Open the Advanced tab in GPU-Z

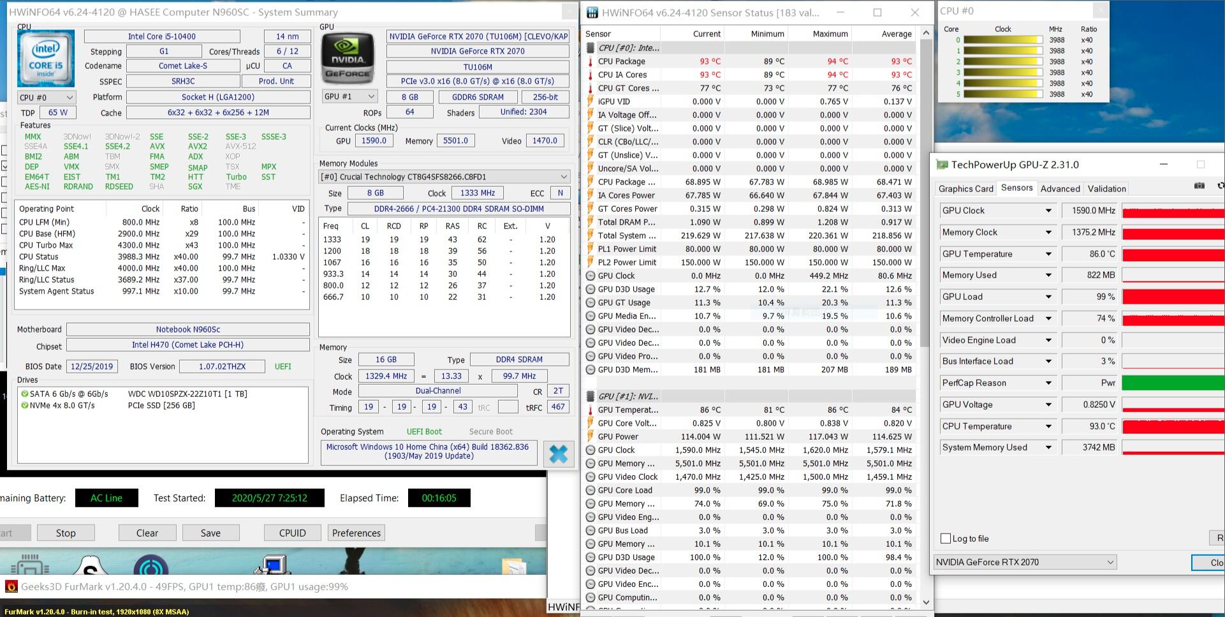(1060, 189)
